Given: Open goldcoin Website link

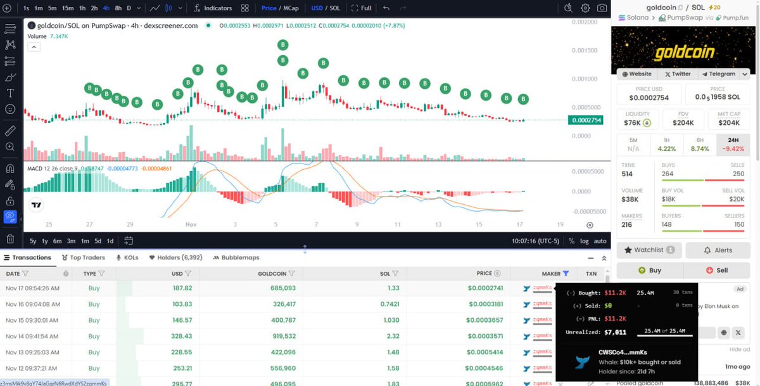Looking at the screenshot, I should click(636, 74).
